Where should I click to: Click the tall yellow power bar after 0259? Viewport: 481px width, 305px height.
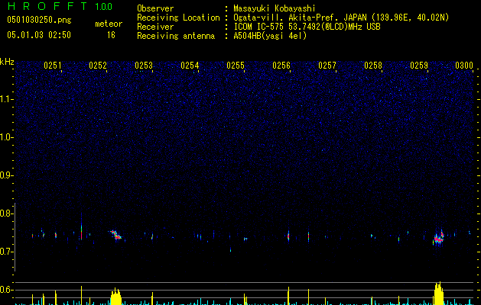[x=439, y=294]
